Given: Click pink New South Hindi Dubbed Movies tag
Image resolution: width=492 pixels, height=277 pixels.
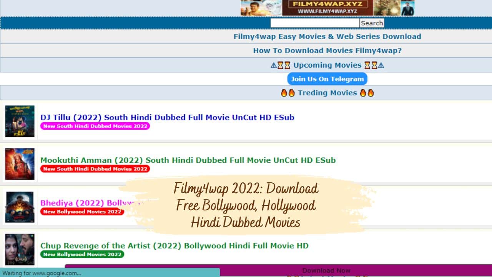Looking at the screenshot, I should 95,126.
